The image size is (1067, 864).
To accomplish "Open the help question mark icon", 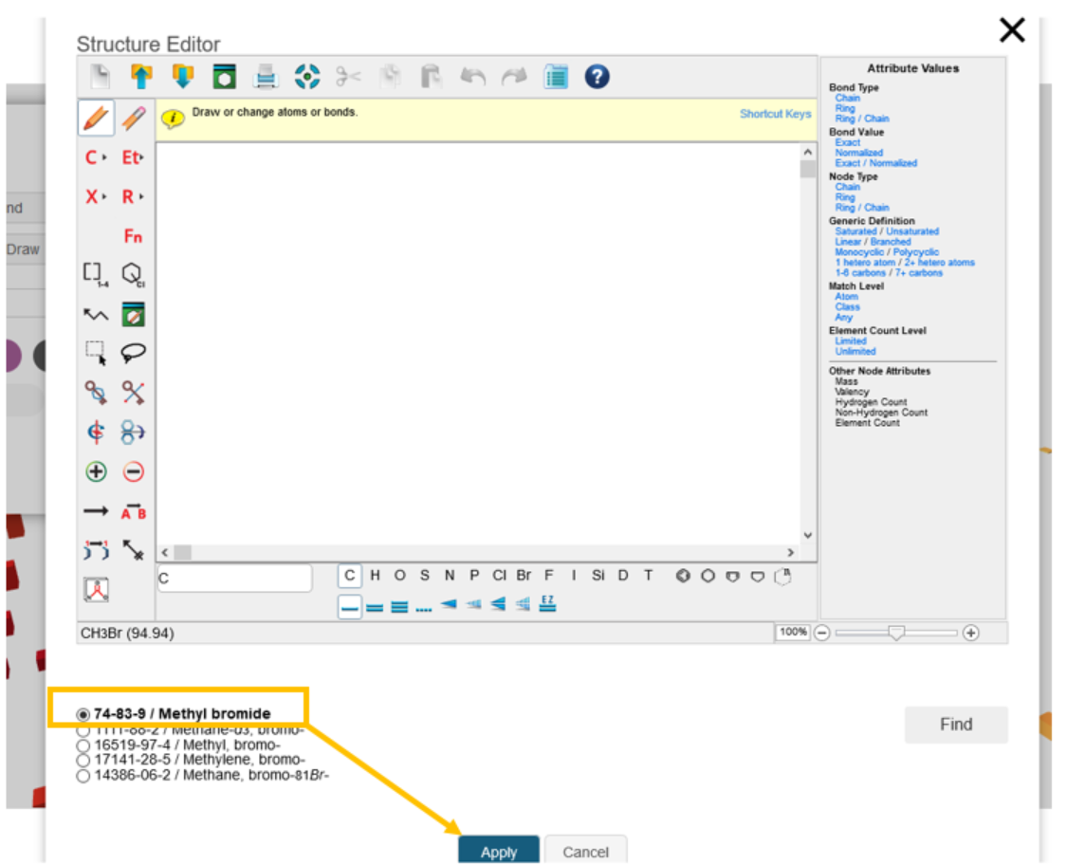I will pyautogui.click(x=597, y=77).
